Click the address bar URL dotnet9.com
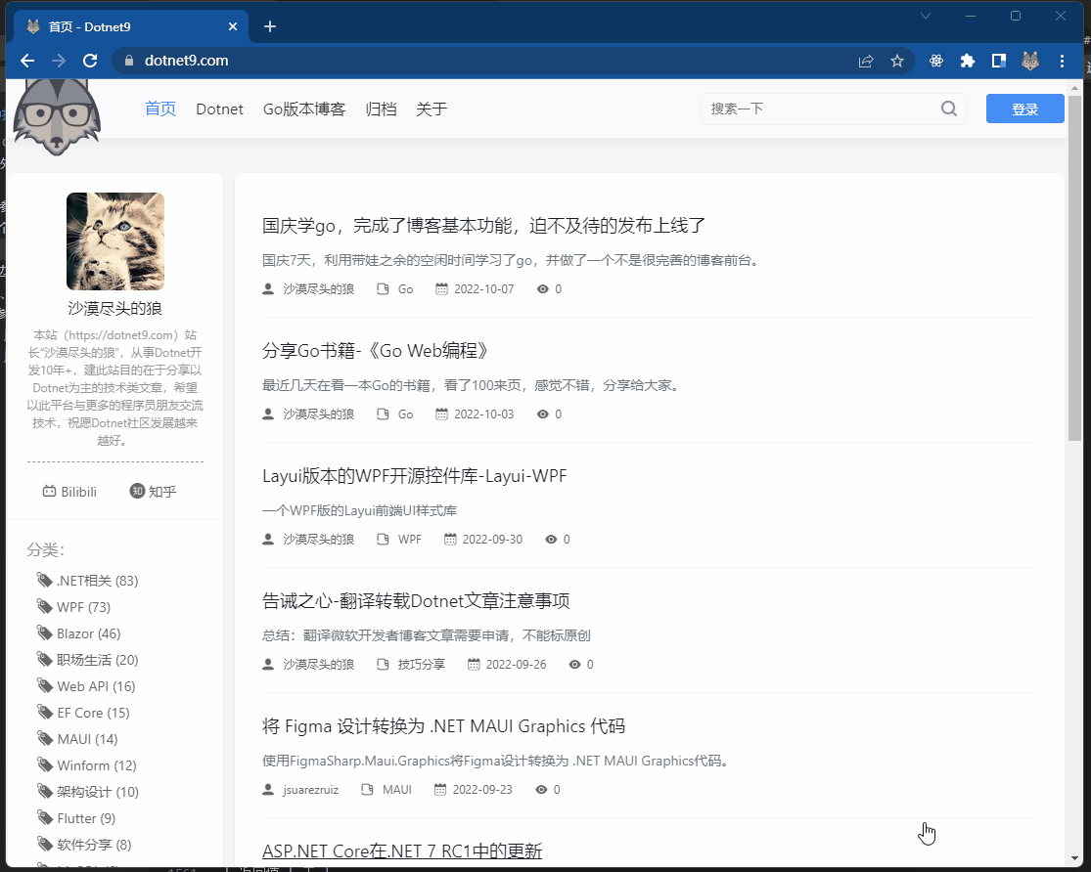This screenshot has width=1091, height=872. 187,61
